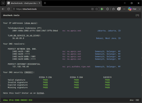Click resolver 2402:4e20::1001

tap(21, 51)
